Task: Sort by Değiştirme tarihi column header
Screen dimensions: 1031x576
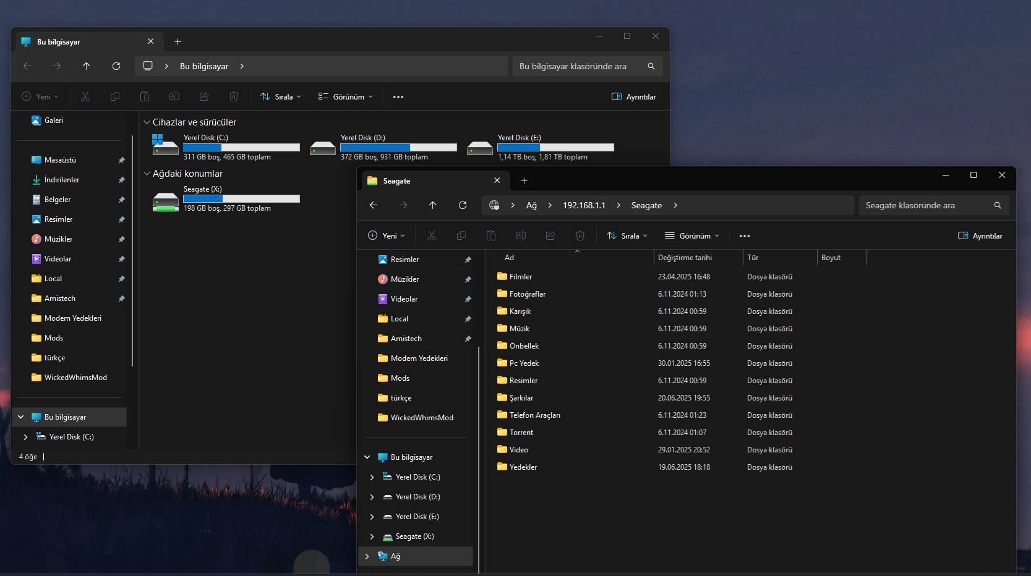Action: 698,258
